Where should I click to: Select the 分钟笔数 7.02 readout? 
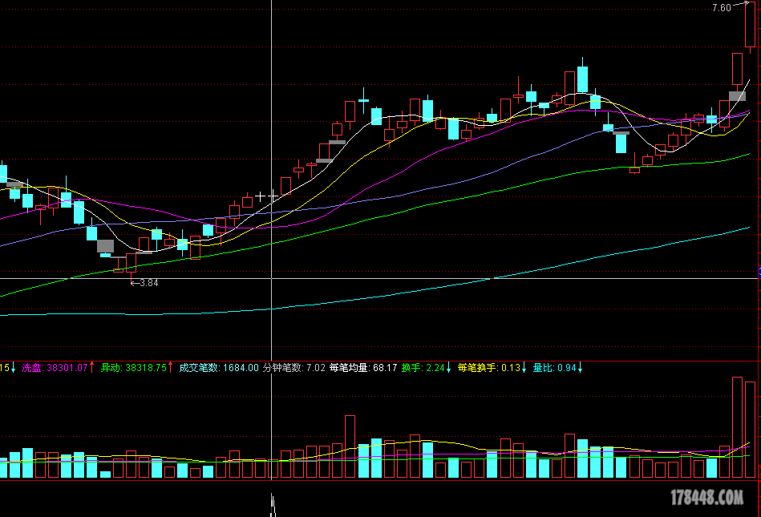click(293, 368)
